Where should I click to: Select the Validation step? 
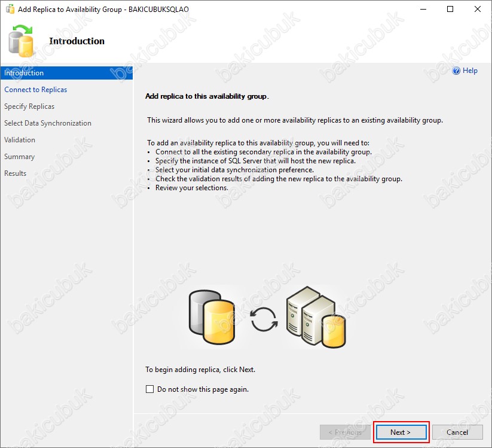(20, 140)
